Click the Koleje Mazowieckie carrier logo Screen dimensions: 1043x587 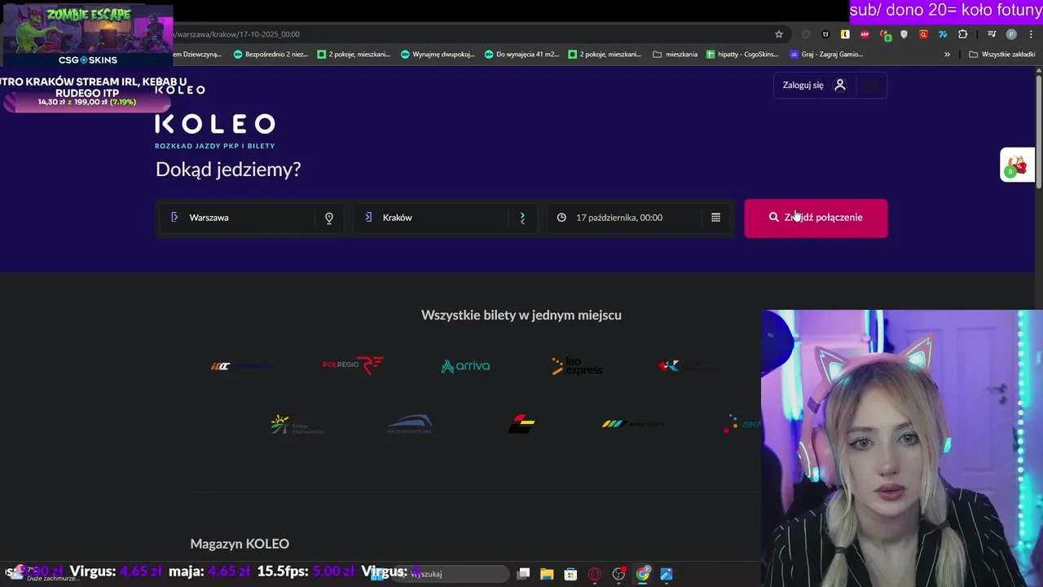click(297, 424)
